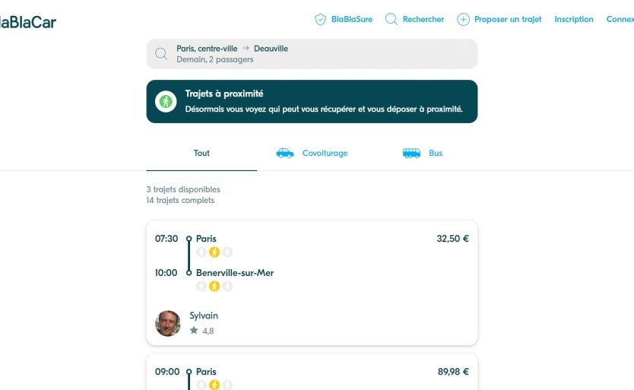Open the Inscription link
634x390 pixels.
tap(574, 20)
